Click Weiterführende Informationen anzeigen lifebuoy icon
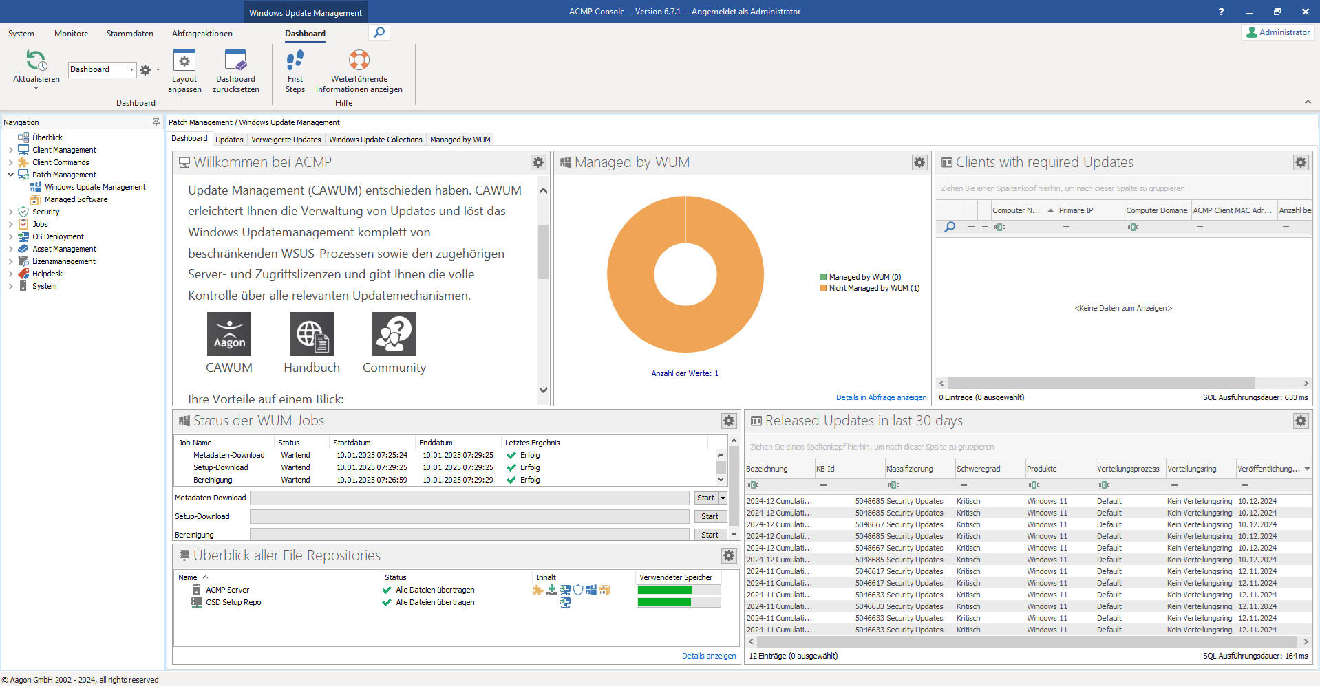 tap(359, 60)
